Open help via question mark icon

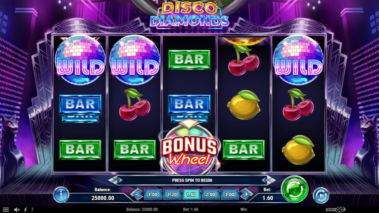click(32, 210)
